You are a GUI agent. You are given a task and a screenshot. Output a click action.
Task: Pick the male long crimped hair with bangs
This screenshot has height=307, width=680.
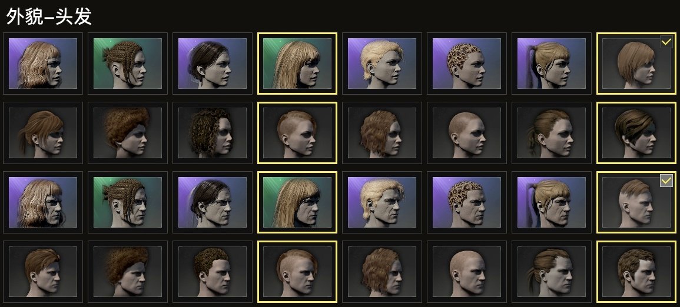tap(297, 202)
